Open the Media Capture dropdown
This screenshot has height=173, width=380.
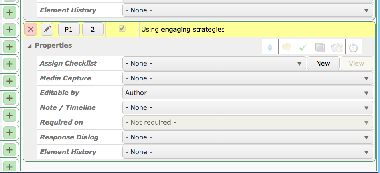click(x=248, y=78)
